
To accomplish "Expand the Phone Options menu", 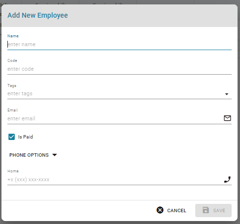I will click(x=33, y=155).
